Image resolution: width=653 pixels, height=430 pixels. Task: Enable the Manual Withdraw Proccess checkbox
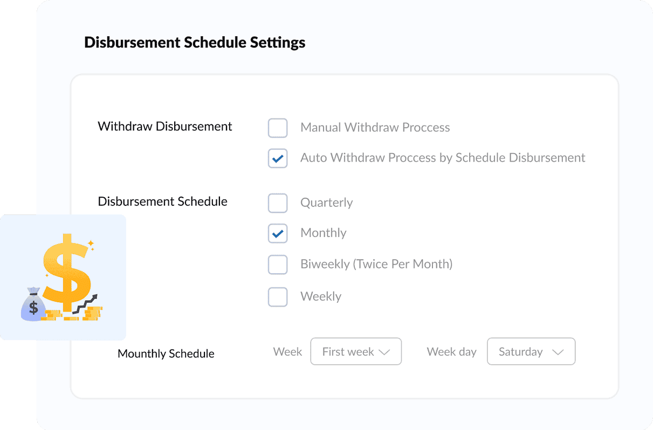[x=278, y=128]
